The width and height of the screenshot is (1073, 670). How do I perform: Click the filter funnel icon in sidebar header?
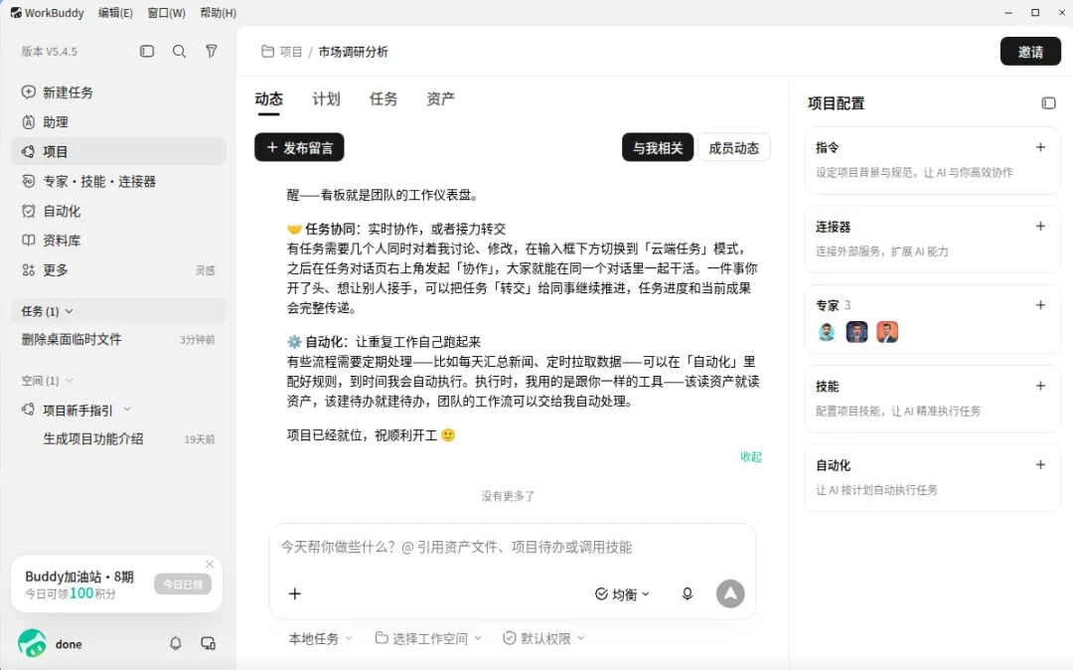point(212,52)
